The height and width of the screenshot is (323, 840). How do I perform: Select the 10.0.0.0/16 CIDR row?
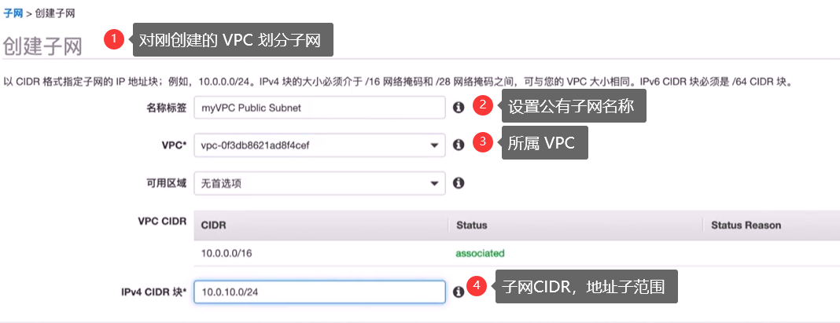pos(517,253)
